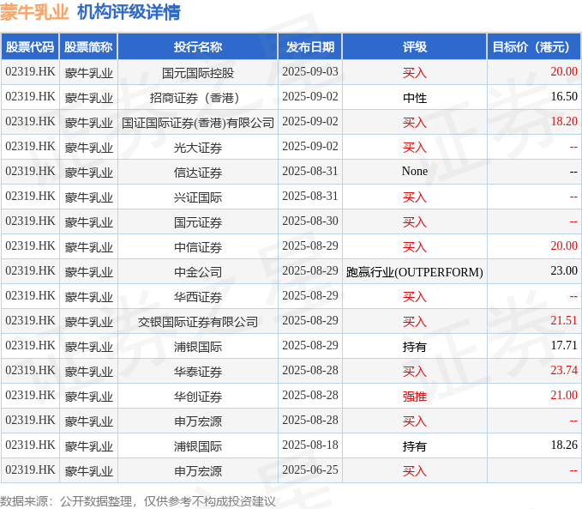Click 02319.HK code in 国元国际控股 row

click(30, 71)
